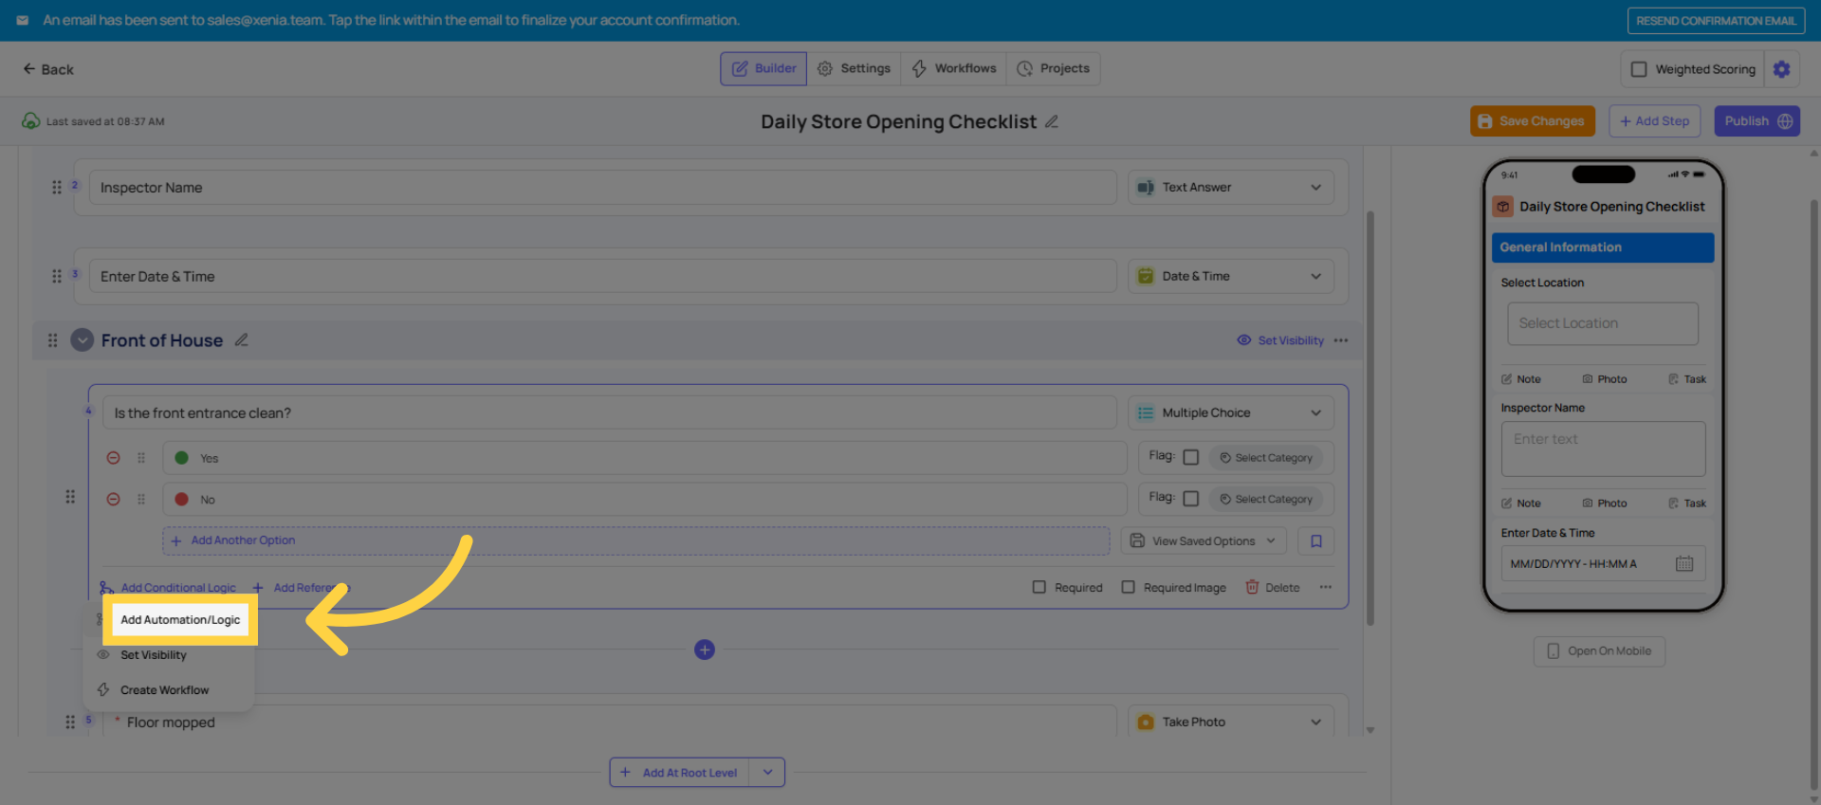Grab drag handle of Floor mopped row
The width and height of the screenshot is (1821, 805).
pos(70,722)
